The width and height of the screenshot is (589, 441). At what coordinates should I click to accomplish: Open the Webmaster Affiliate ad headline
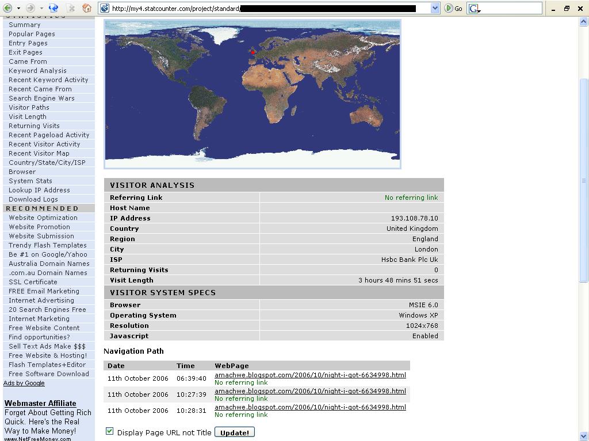click(40, 404)
